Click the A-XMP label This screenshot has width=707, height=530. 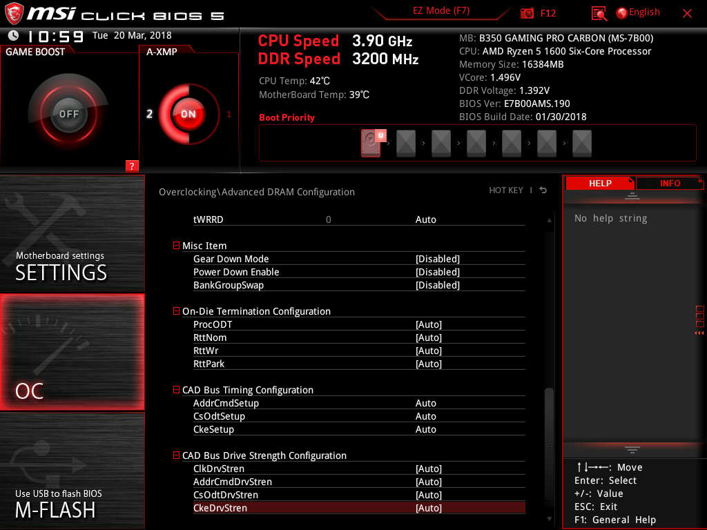[162, 52]
